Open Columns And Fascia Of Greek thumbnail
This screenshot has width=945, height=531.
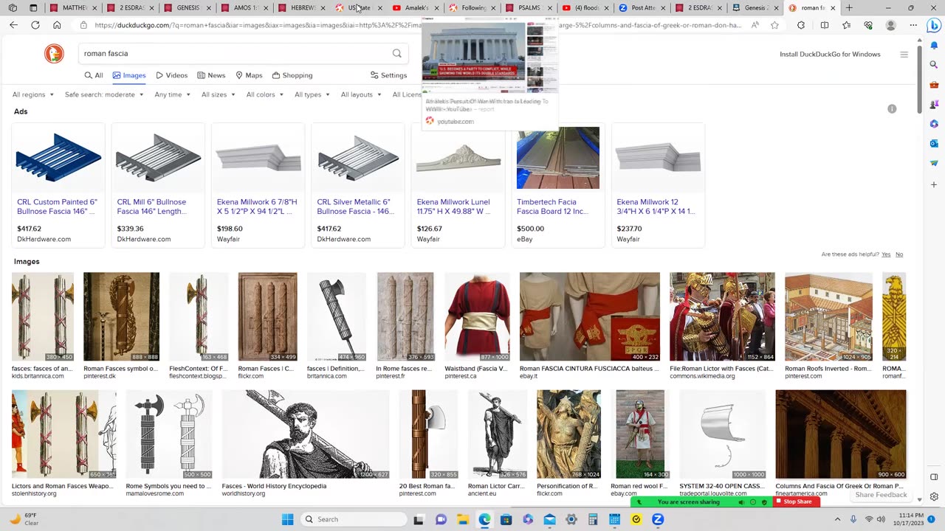coord(841,434)
